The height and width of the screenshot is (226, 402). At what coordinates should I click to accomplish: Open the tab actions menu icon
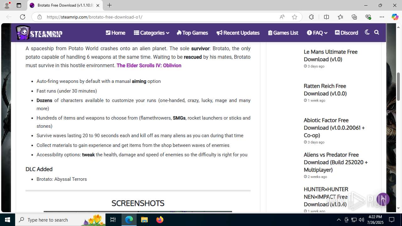(x=19, y=5)
